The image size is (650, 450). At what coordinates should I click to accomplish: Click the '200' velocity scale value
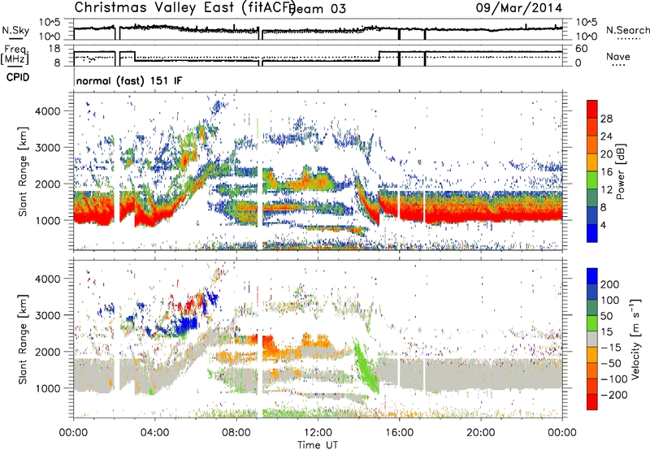(610, 284)
